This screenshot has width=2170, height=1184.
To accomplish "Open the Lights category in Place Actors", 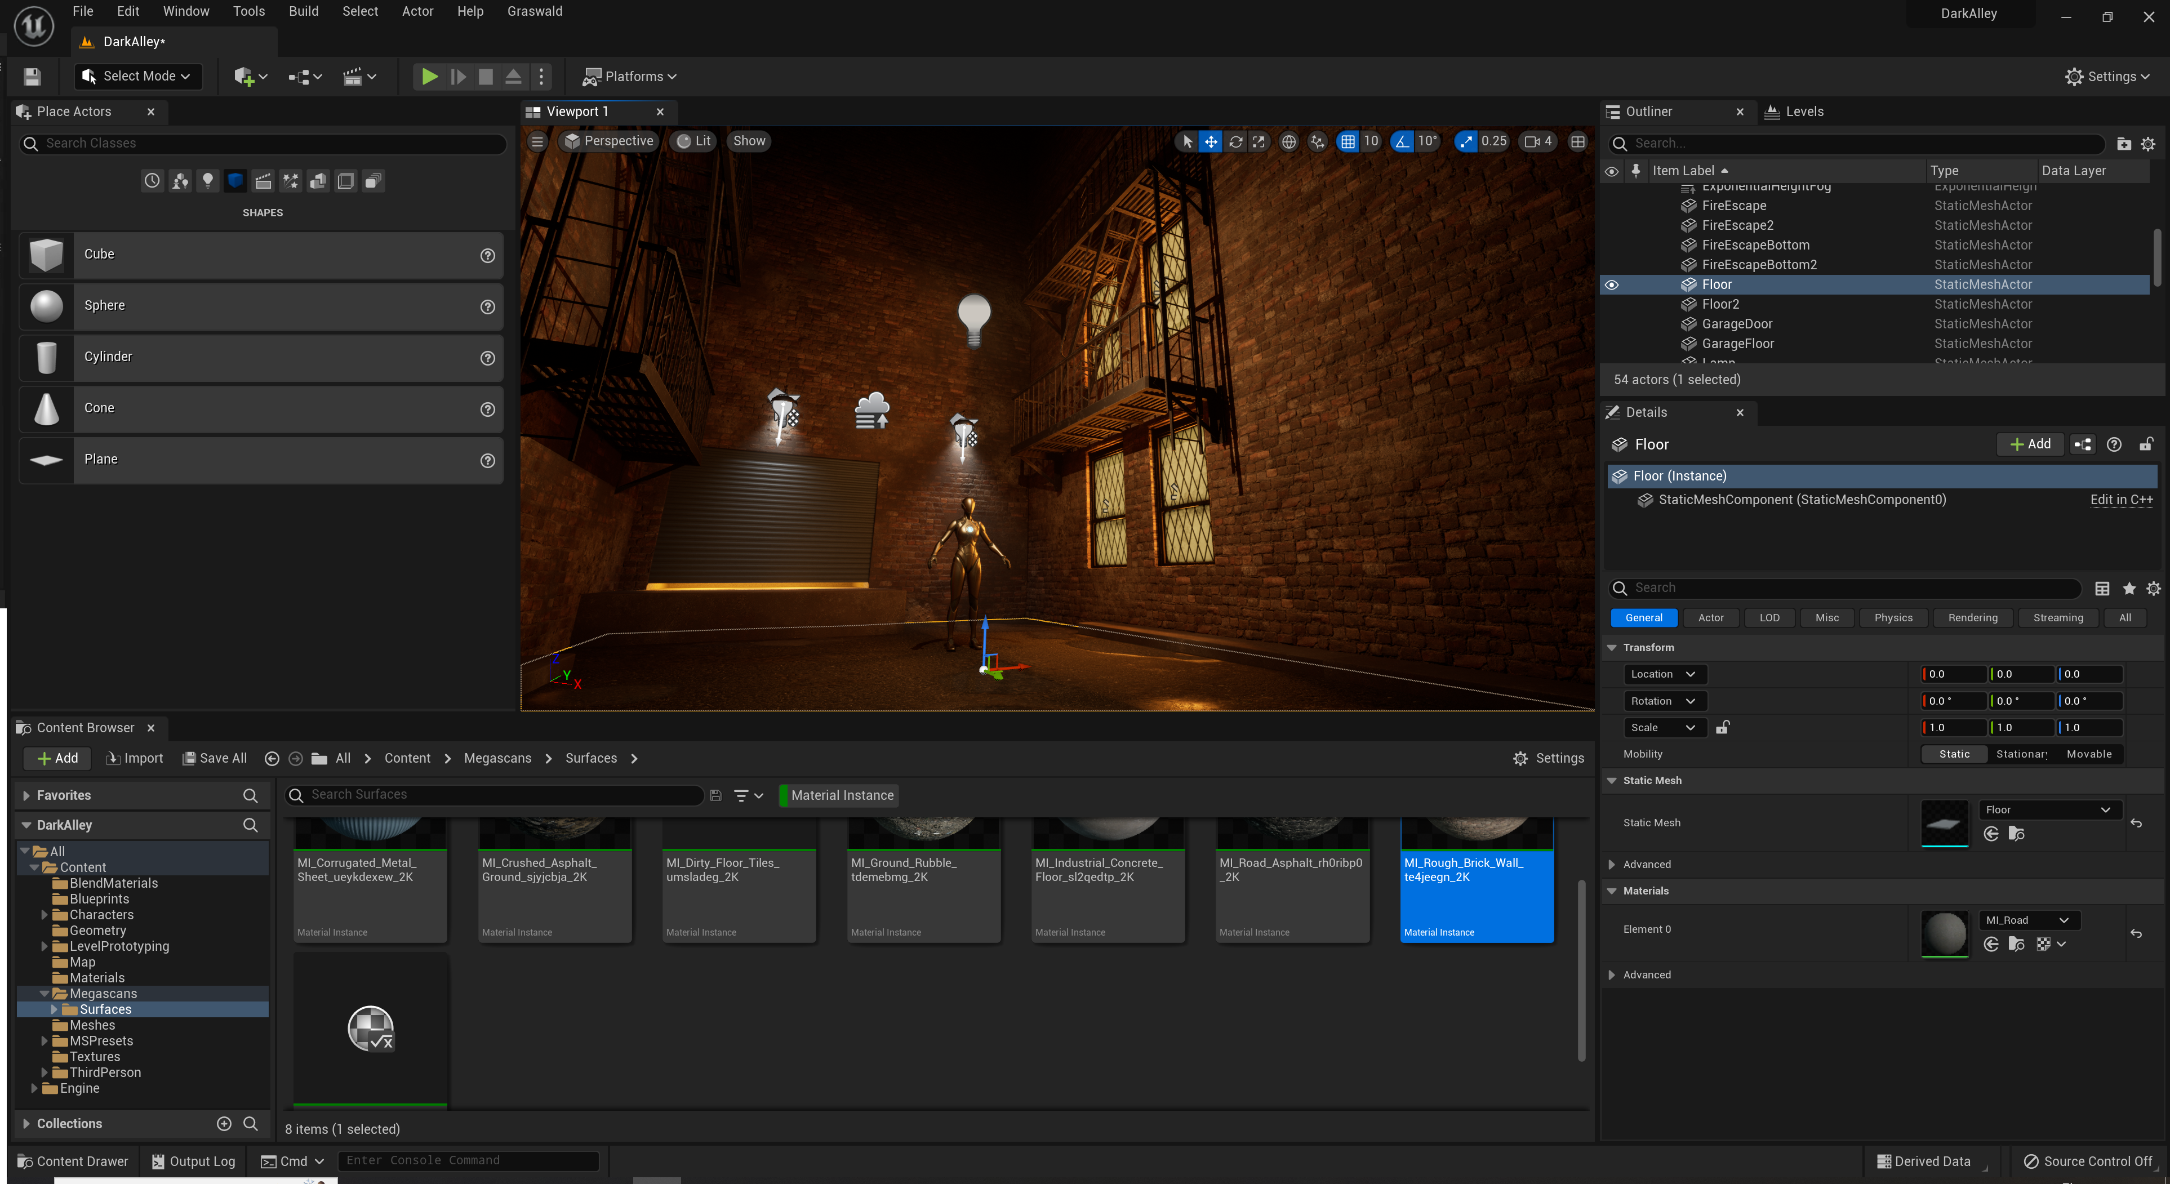I will tap(207, 180).
